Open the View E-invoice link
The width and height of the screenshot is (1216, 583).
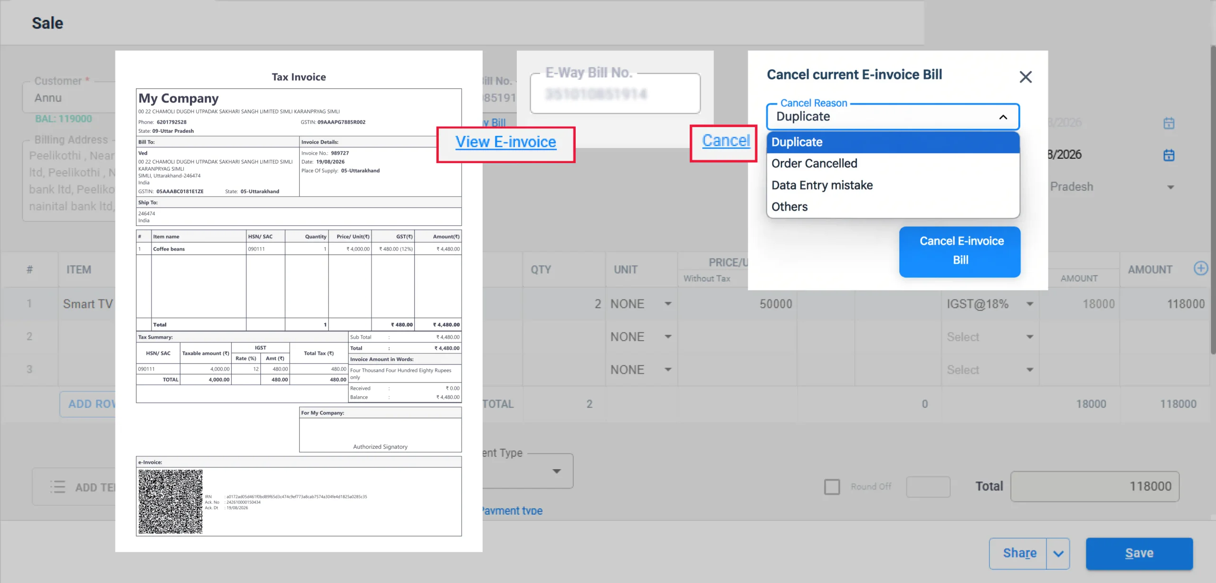coord(505,142)
